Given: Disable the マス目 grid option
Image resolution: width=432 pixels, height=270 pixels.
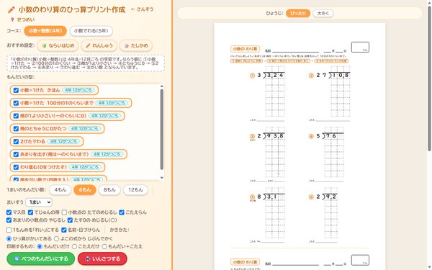Looking at the screenshot, I should point(9,212).
